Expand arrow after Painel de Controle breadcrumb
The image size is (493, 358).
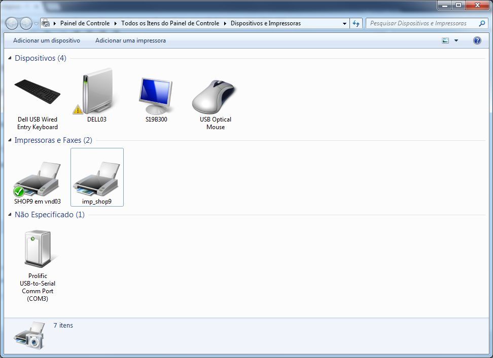click(116, 23)
